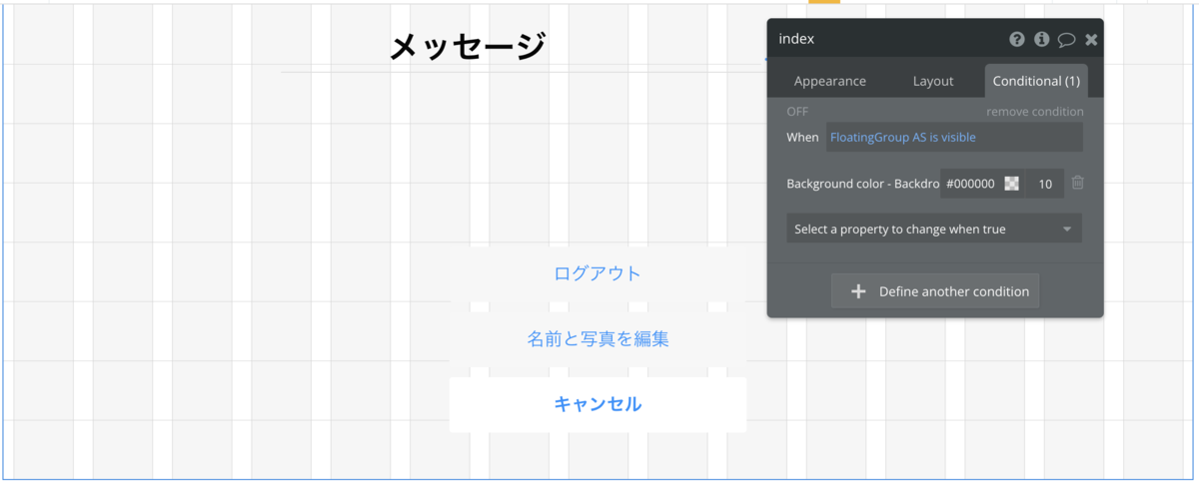Select the キャンセル button
1199x483 pixels.
(598, 404)
